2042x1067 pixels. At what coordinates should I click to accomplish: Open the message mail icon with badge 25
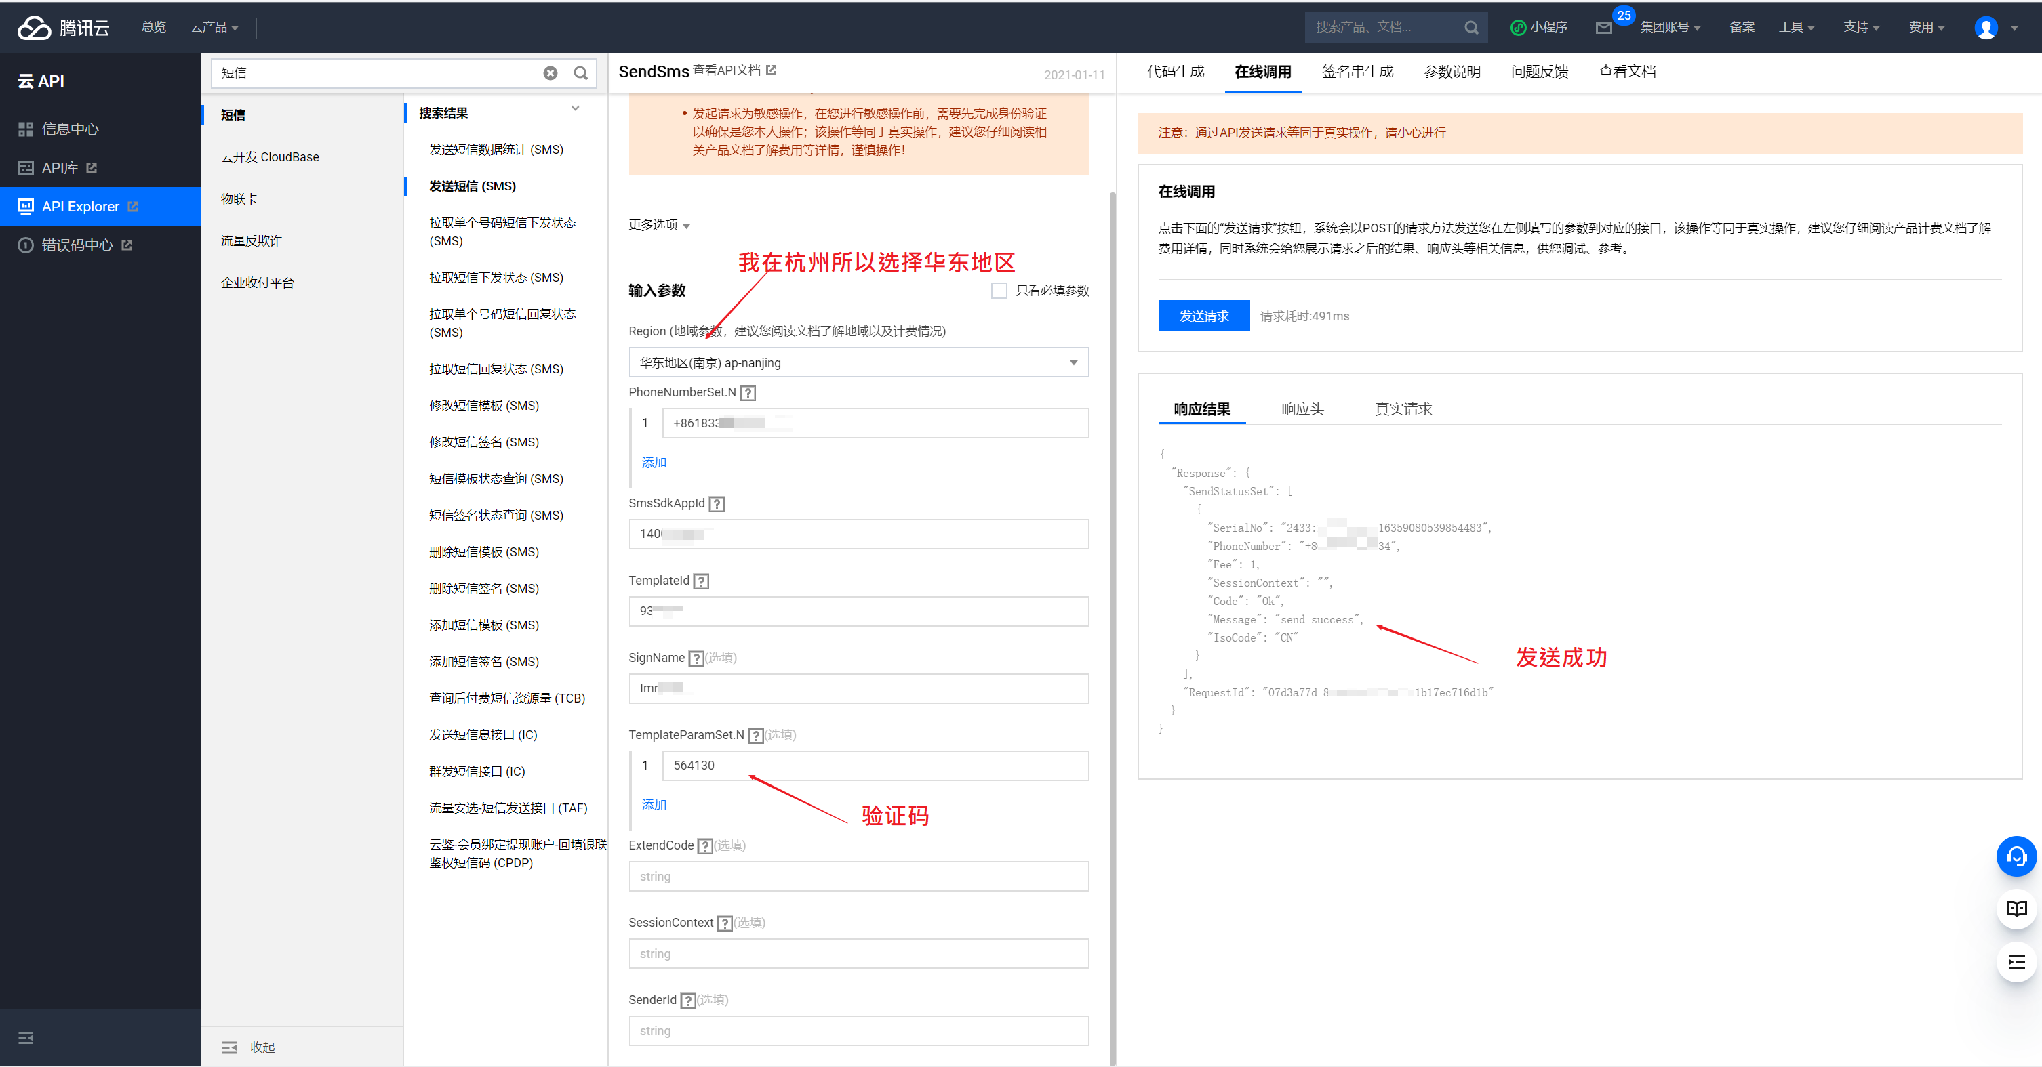click(1603, 28)
